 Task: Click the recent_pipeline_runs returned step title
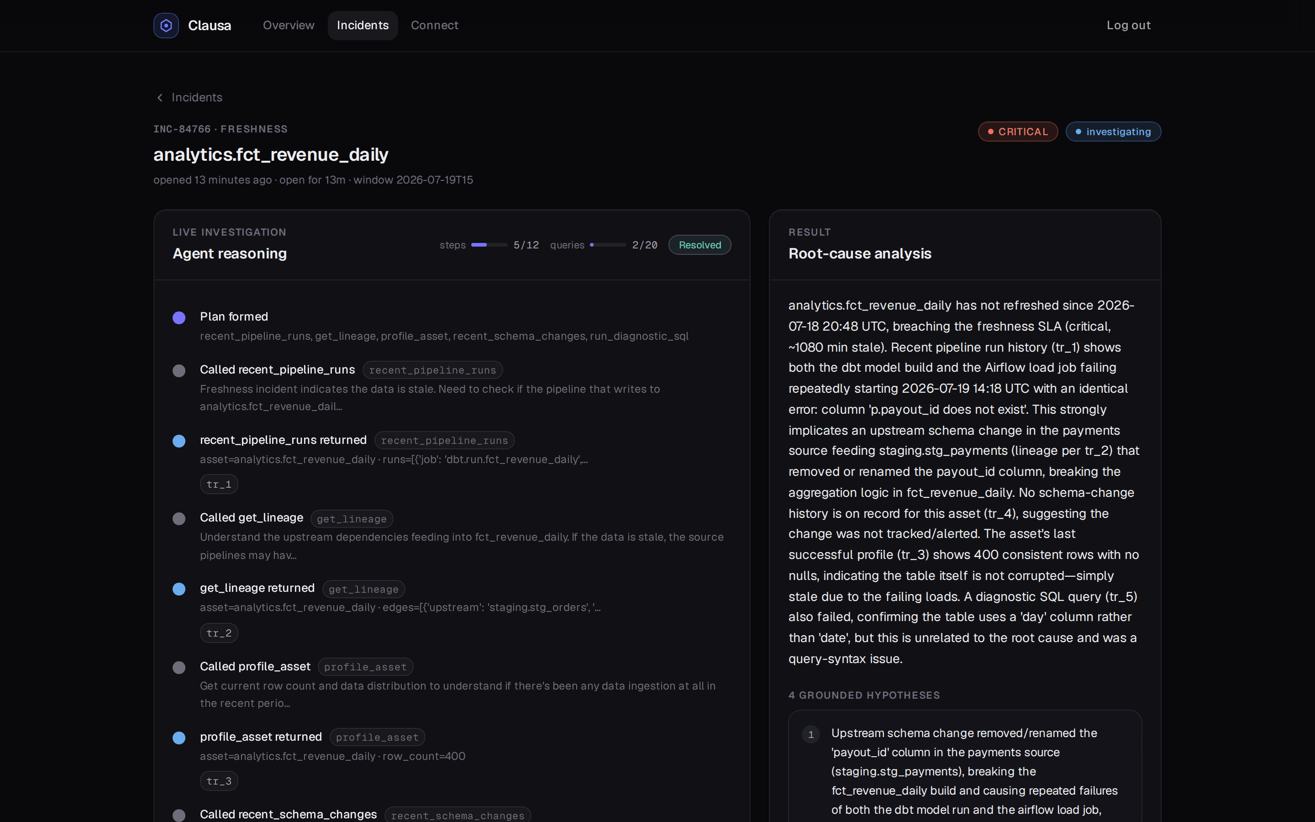[x=283, y=440]
